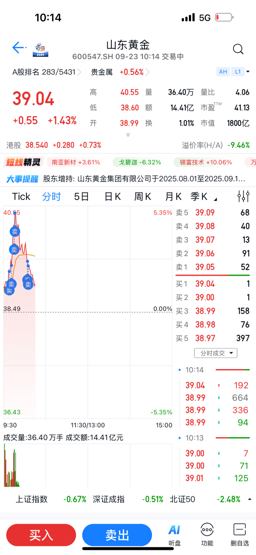This screenshot has width=256, height=555.
Task: Expand 贵金属 +0.56% sector chevron
Action: click(148, 72)
